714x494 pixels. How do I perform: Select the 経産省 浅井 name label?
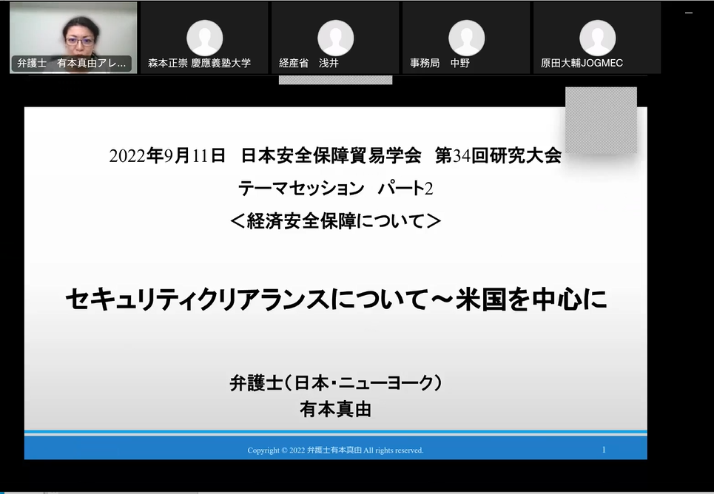click(308, 64)
